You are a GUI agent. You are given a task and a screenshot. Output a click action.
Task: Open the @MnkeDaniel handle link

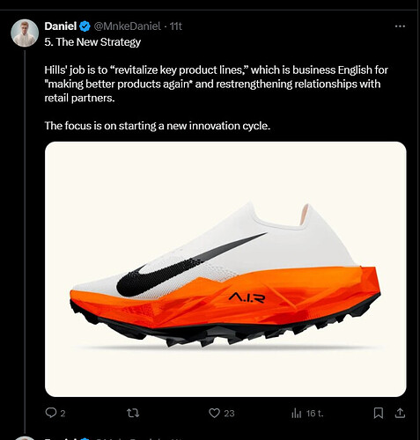click(127, 26)
